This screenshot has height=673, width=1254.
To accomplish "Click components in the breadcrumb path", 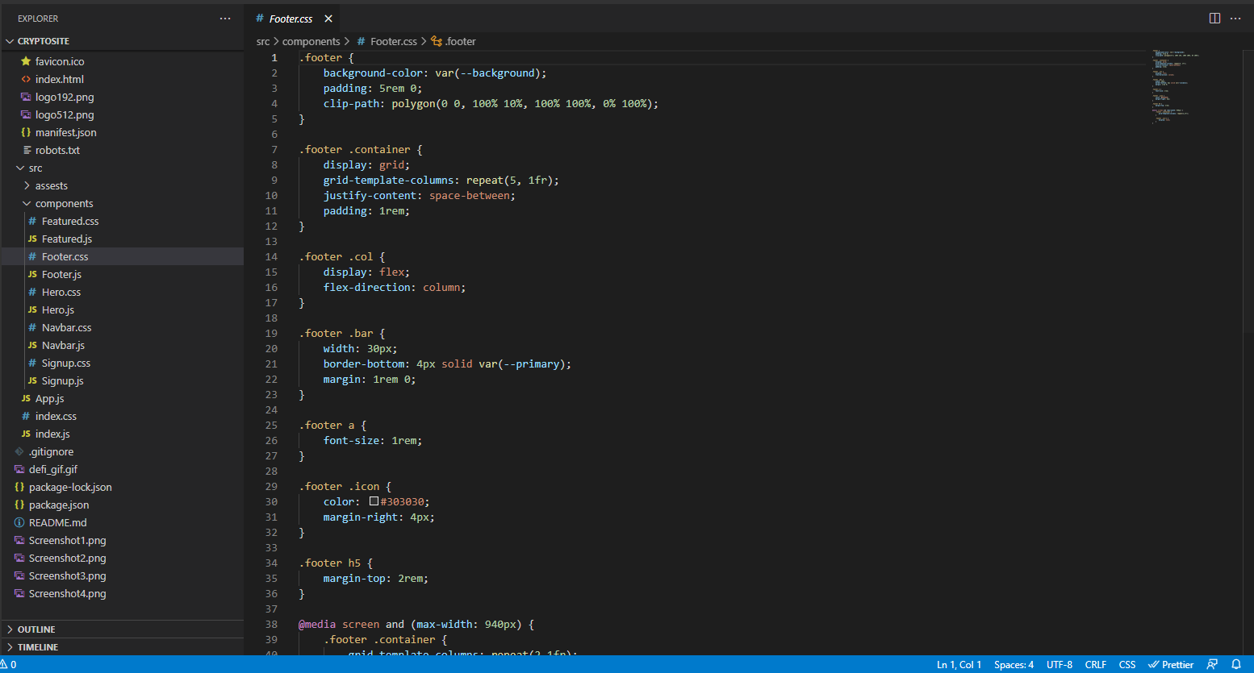I will (x=311, y=42).
